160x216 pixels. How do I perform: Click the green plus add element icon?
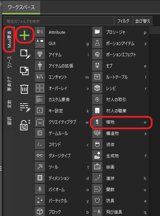(x=24, y=35)
